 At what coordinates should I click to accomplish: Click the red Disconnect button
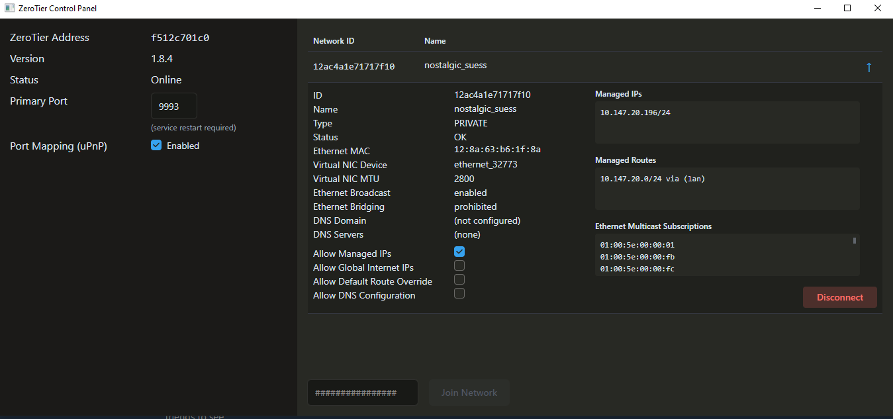pyautogui.click(x=839, y=297)
